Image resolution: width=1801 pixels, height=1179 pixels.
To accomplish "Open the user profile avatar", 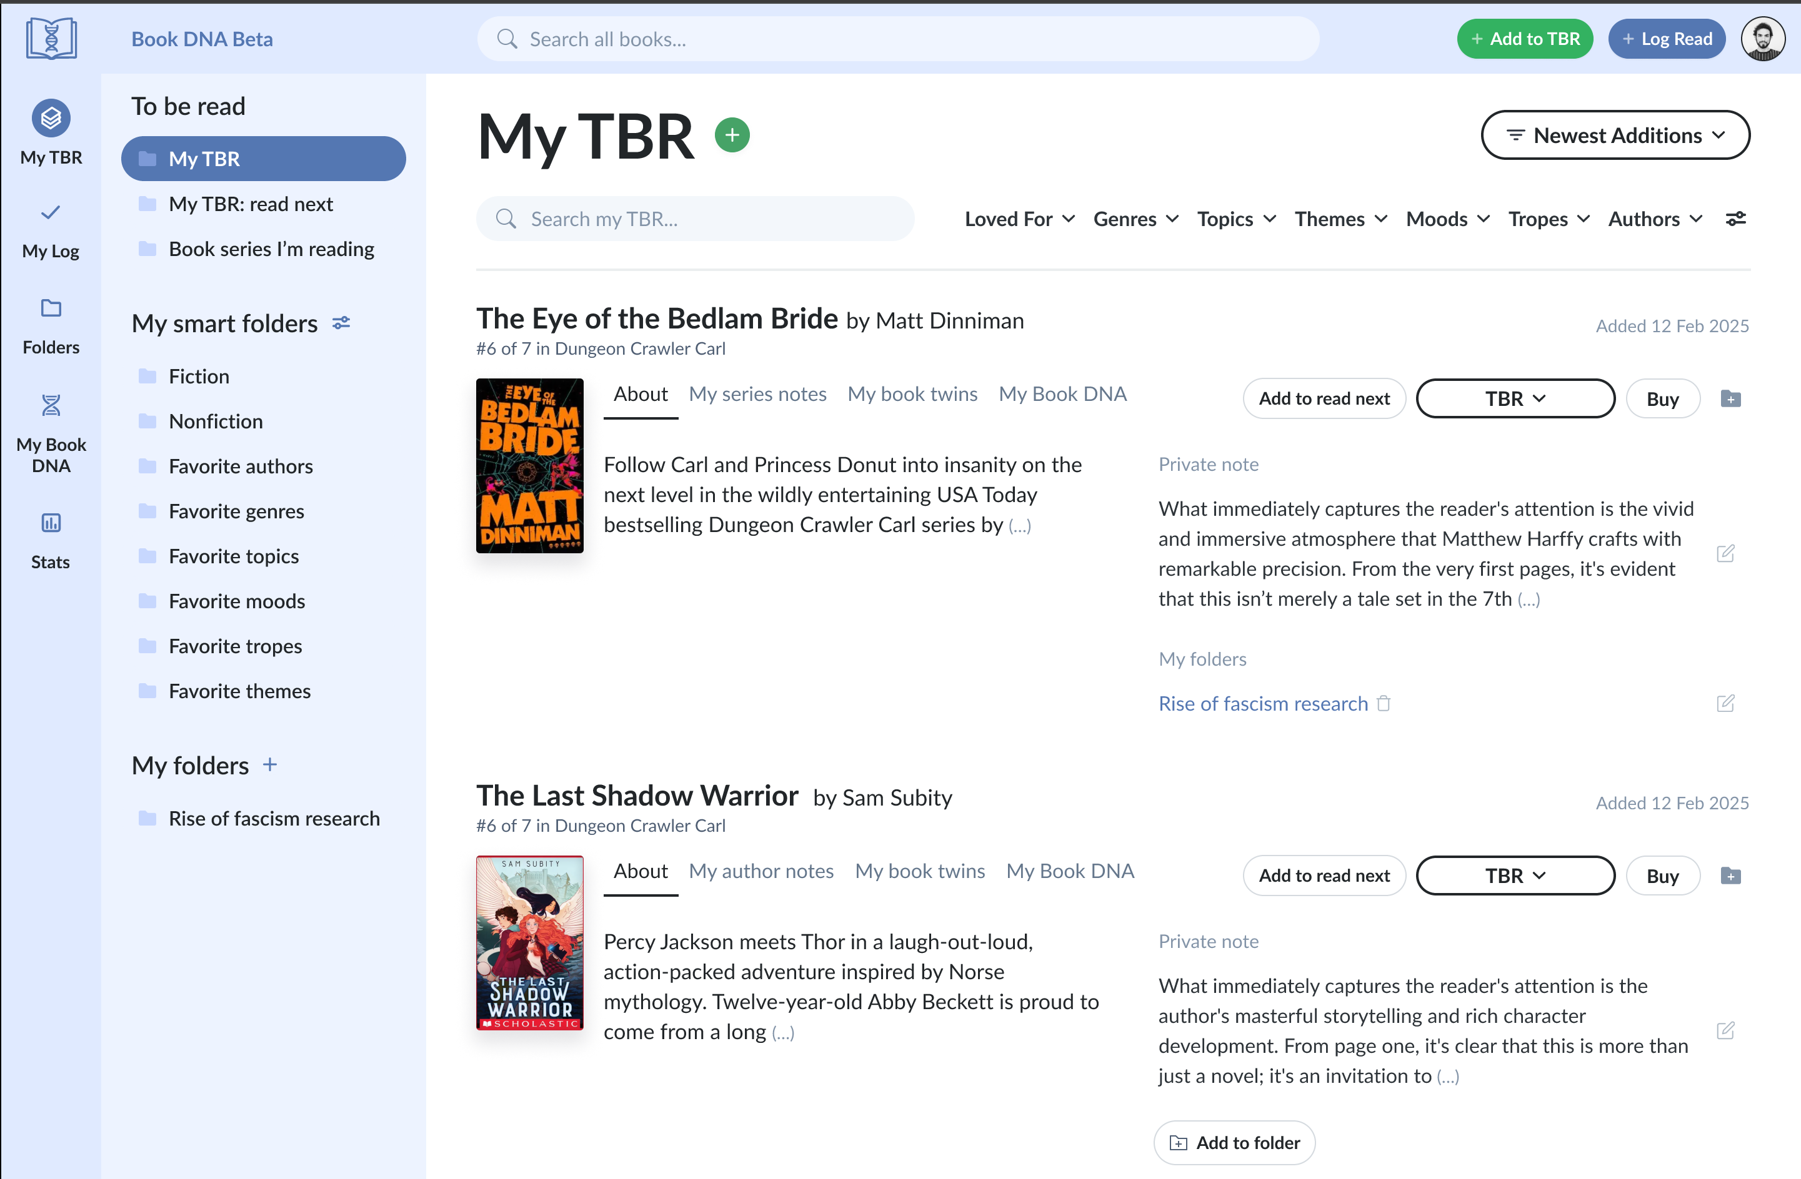I will tap(1762, 39).
